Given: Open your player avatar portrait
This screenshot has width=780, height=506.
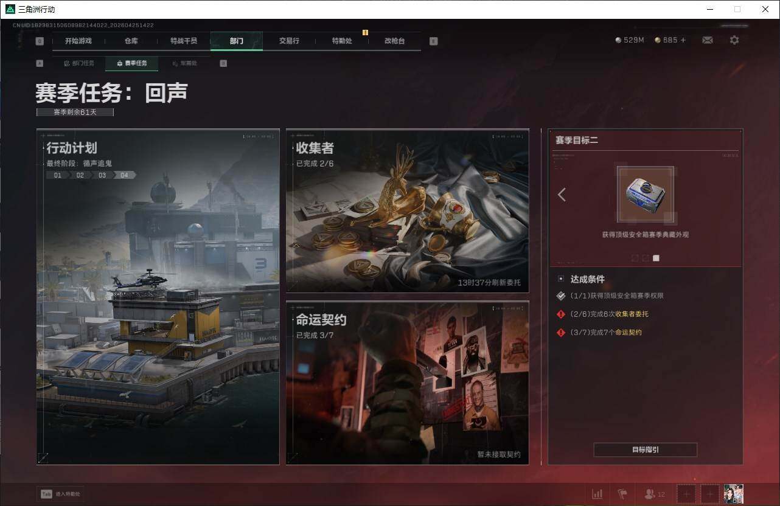Looking at the screenshot, I should tap(734, 494).
